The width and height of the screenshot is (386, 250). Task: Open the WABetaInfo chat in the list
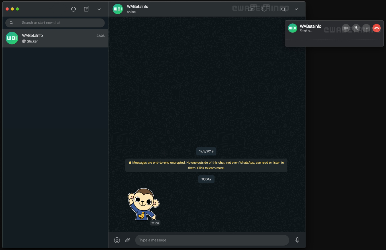55,38
